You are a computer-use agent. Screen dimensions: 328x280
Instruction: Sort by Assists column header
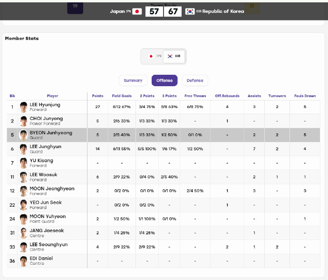point(254,96)
